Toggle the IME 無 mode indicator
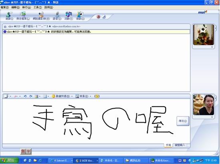 click(x=23, y=151)
